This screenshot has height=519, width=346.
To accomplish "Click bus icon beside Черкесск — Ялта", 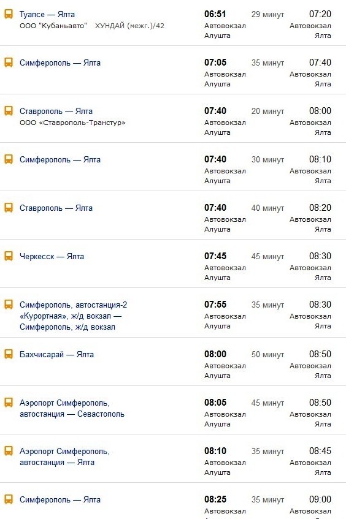I will tap(9, 256).
